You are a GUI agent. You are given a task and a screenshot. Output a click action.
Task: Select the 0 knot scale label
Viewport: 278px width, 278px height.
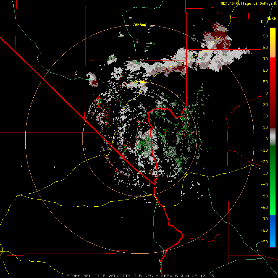tap(267, 139)
